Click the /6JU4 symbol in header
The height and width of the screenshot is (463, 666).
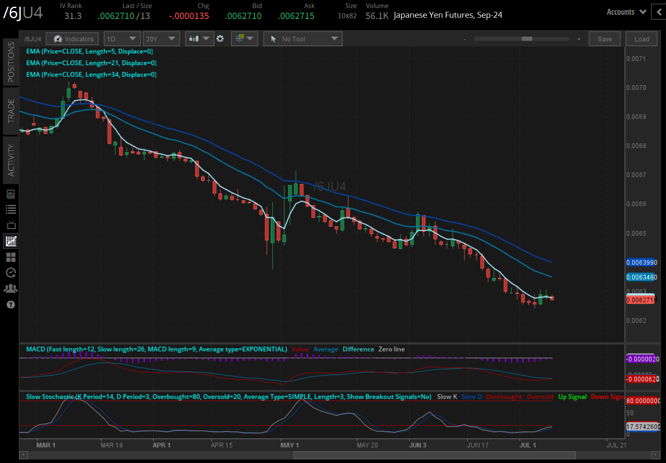23,13
